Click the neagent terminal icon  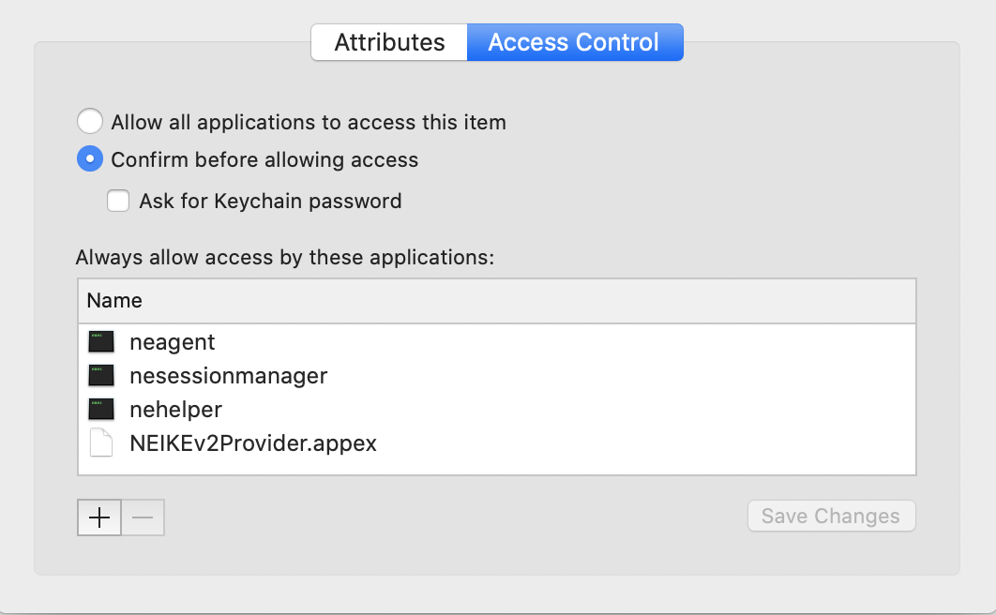click(101, 342)
